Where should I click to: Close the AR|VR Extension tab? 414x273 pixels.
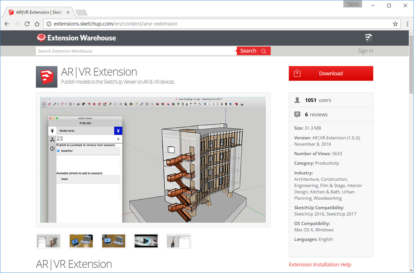[68, 12]
